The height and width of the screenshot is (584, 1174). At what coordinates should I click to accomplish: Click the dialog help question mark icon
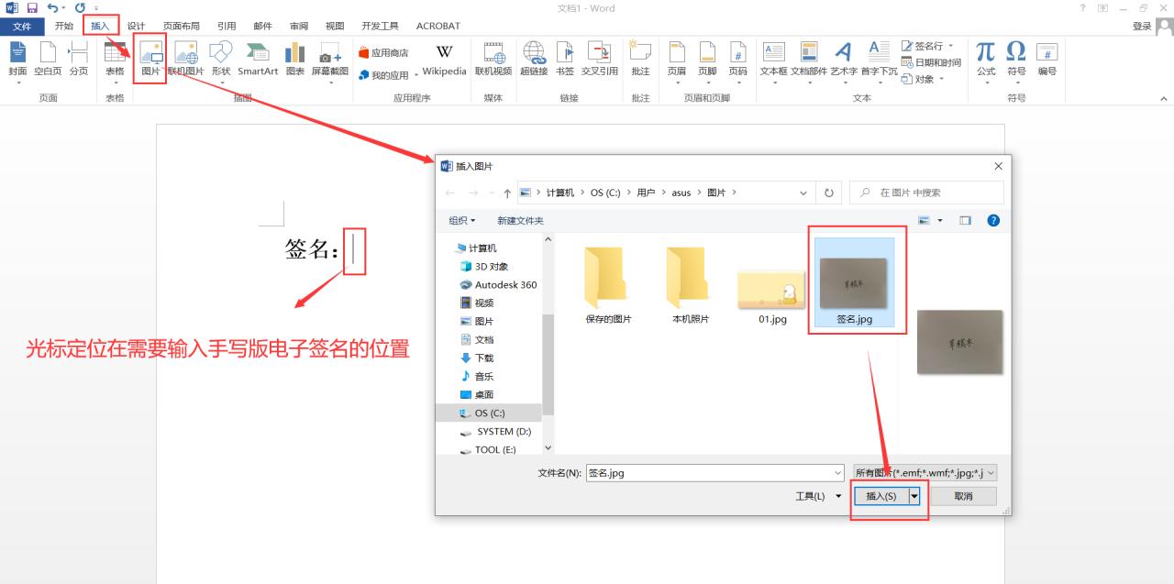993,220
